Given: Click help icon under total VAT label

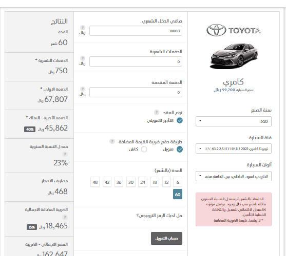Looking at the screenshot, I should (x=65, y=217).
